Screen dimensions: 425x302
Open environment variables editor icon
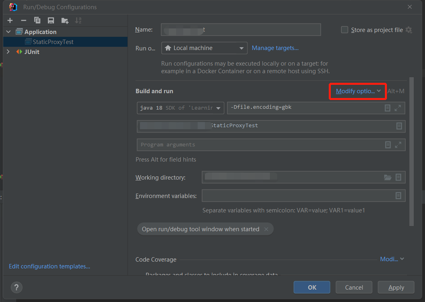coord(399,196)
